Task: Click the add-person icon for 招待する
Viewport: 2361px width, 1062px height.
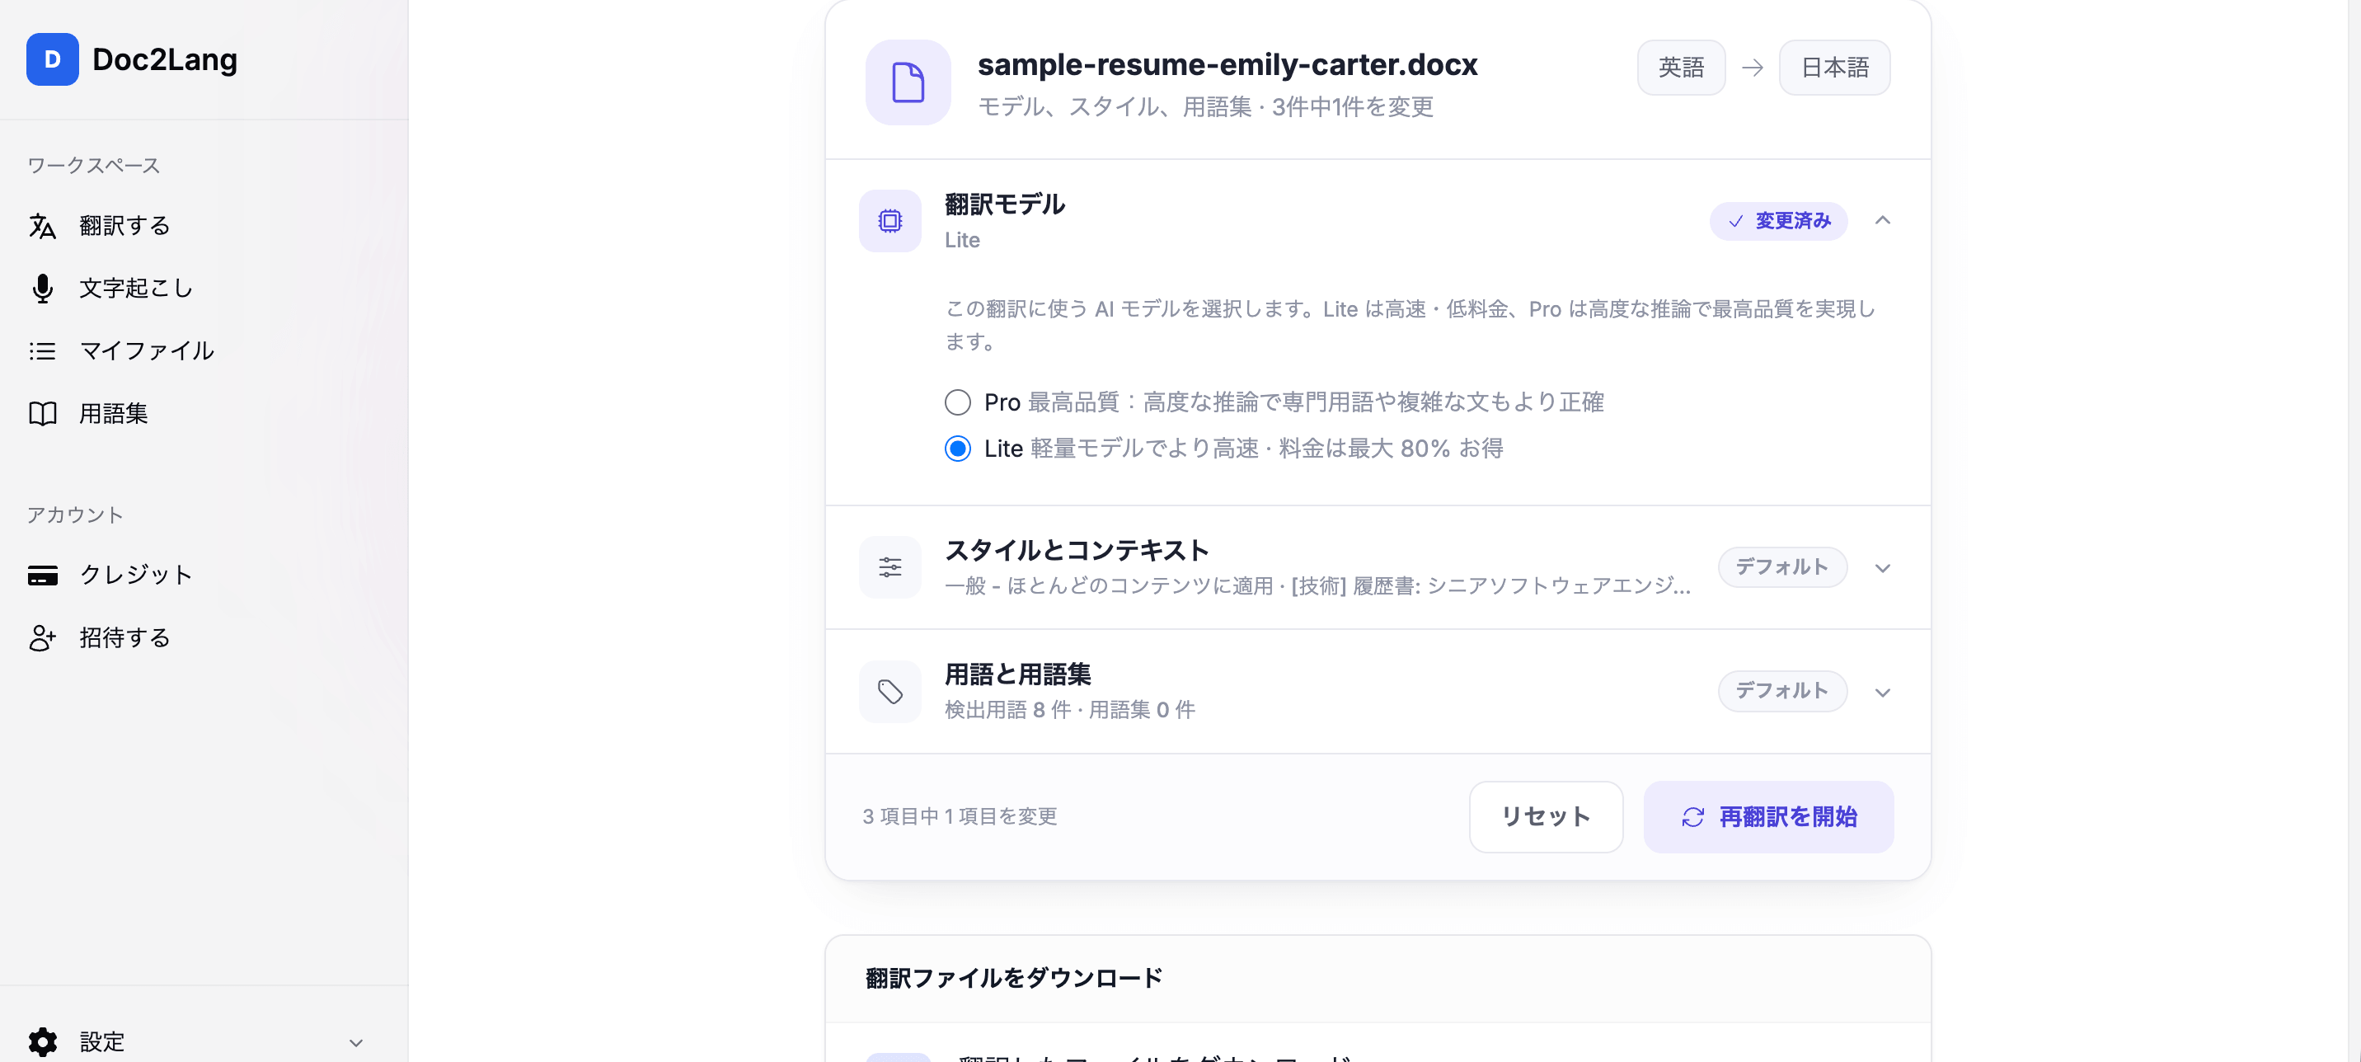Action: coord(42,637)
